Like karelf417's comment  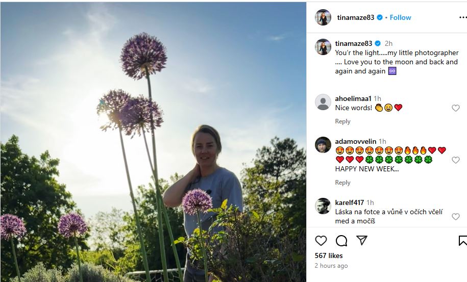point(456,217)
